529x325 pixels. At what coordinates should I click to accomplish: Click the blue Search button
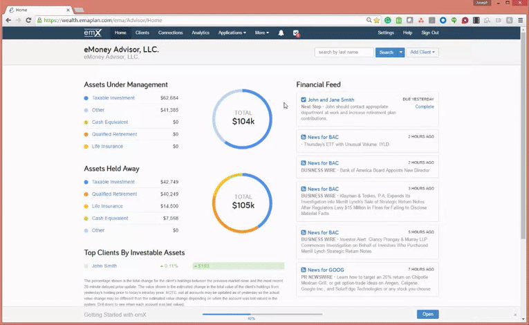[x=387, y=53]
